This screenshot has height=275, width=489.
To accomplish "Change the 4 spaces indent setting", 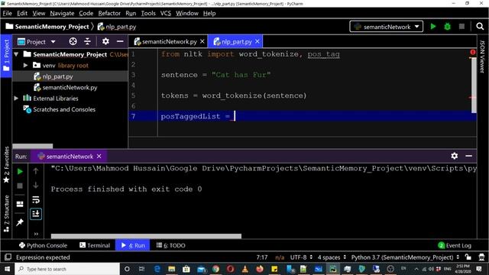I will point(332,257).
